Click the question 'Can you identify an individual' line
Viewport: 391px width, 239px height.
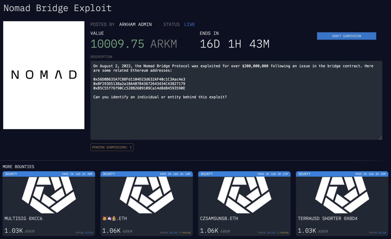pos(160,97)
